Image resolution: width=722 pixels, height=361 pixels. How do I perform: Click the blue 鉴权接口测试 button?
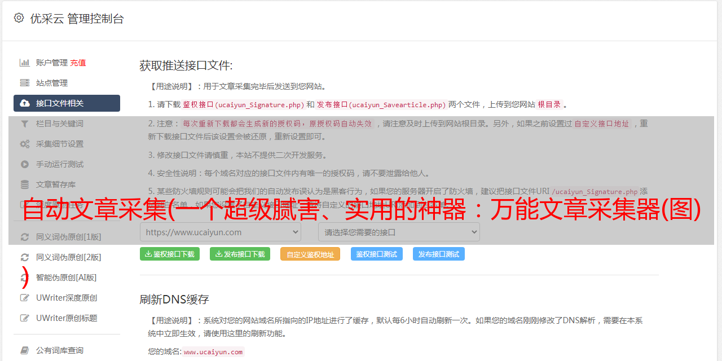[x=377, y=254]
